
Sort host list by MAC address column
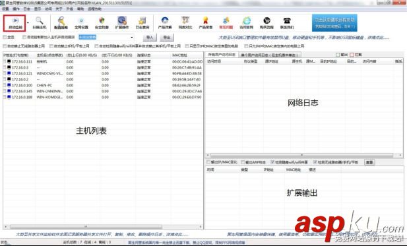click(x=179, y=55)
